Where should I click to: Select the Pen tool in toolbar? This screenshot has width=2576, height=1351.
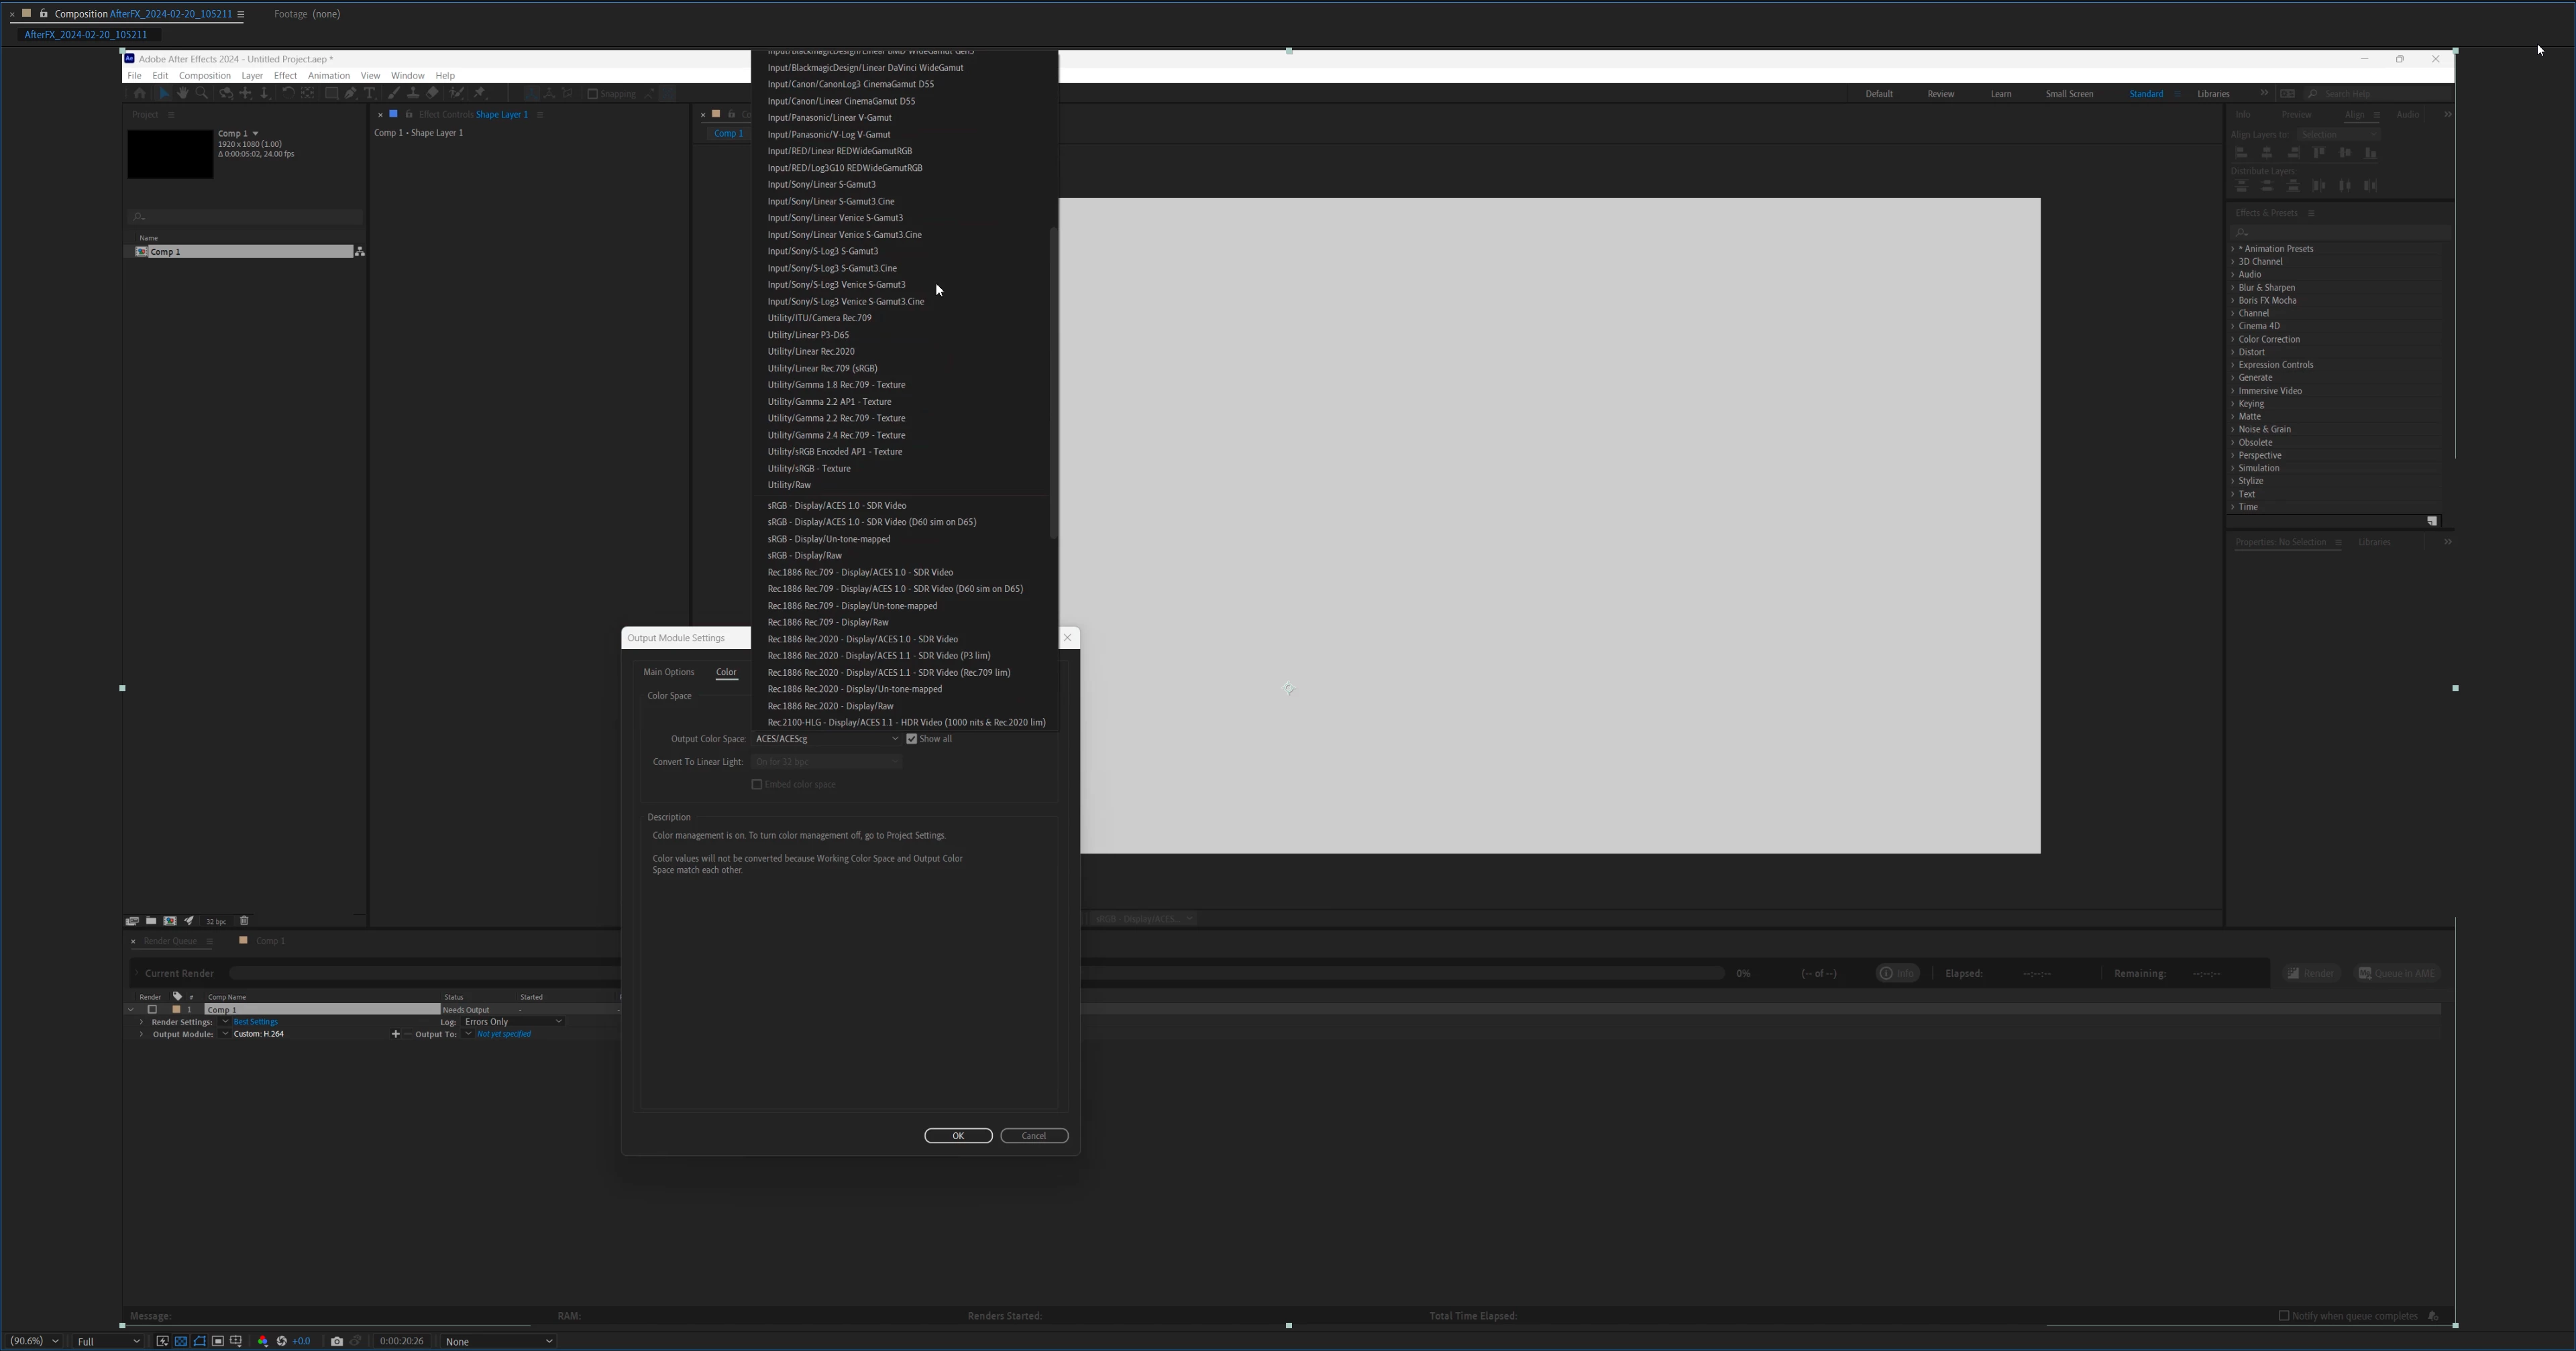coord(350,93)
